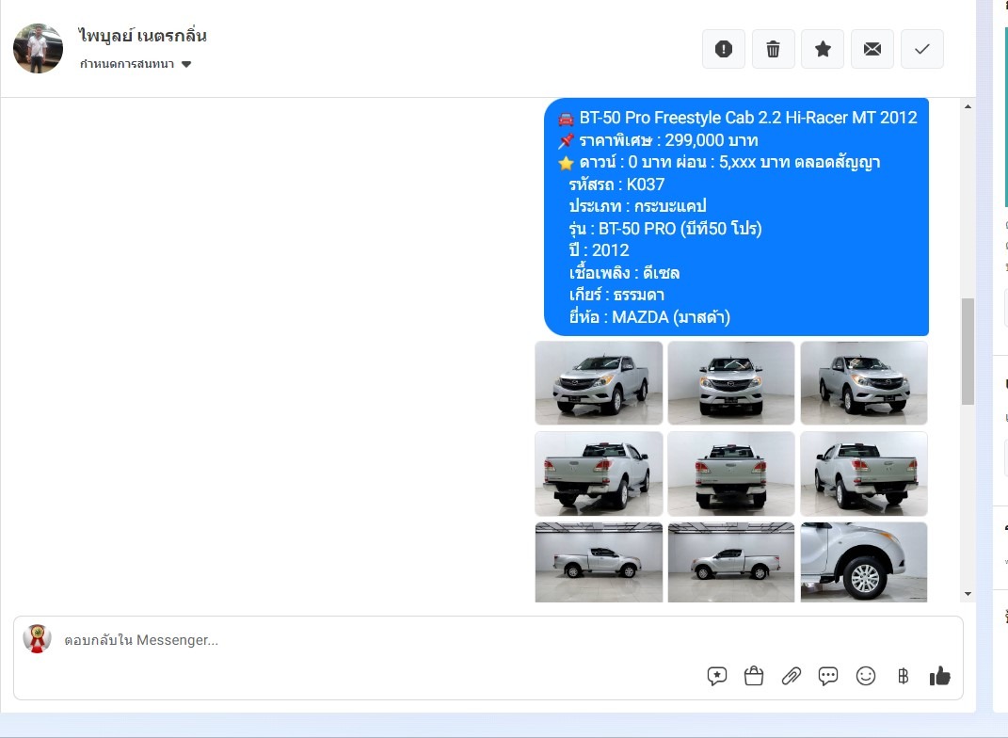Screen dimensions: 1008x738
Task: Open the front-right angle truck photo
Action: [864, 383]
